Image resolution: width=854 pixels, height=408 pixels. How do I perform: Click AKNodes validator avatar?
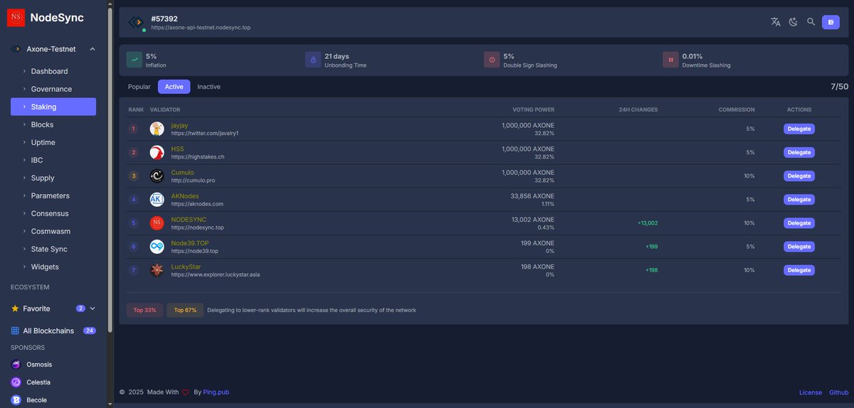[x=157, y=199]
